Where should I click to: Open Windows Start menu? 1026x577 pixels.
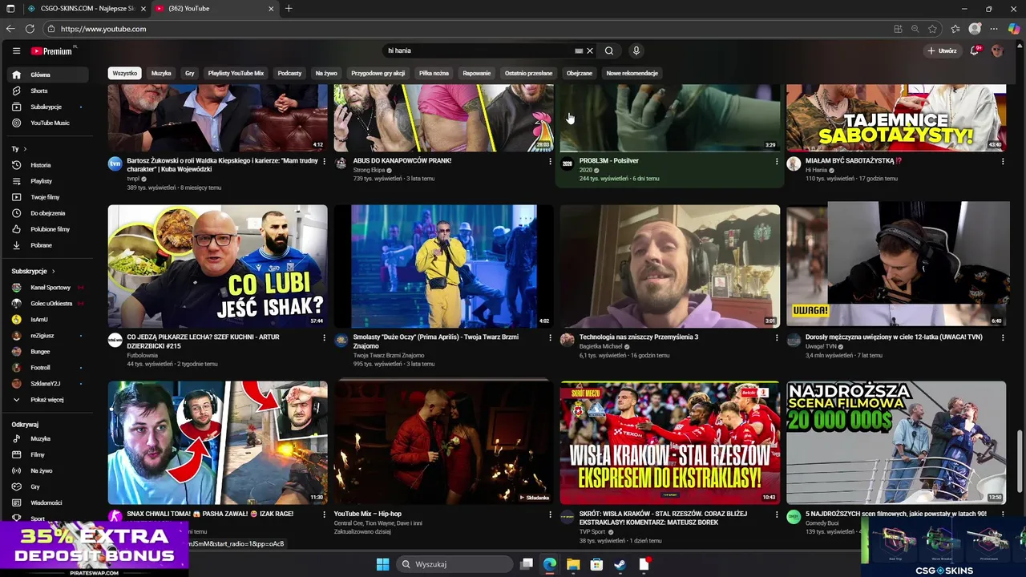pyautogui.click(x=382, y=564)
